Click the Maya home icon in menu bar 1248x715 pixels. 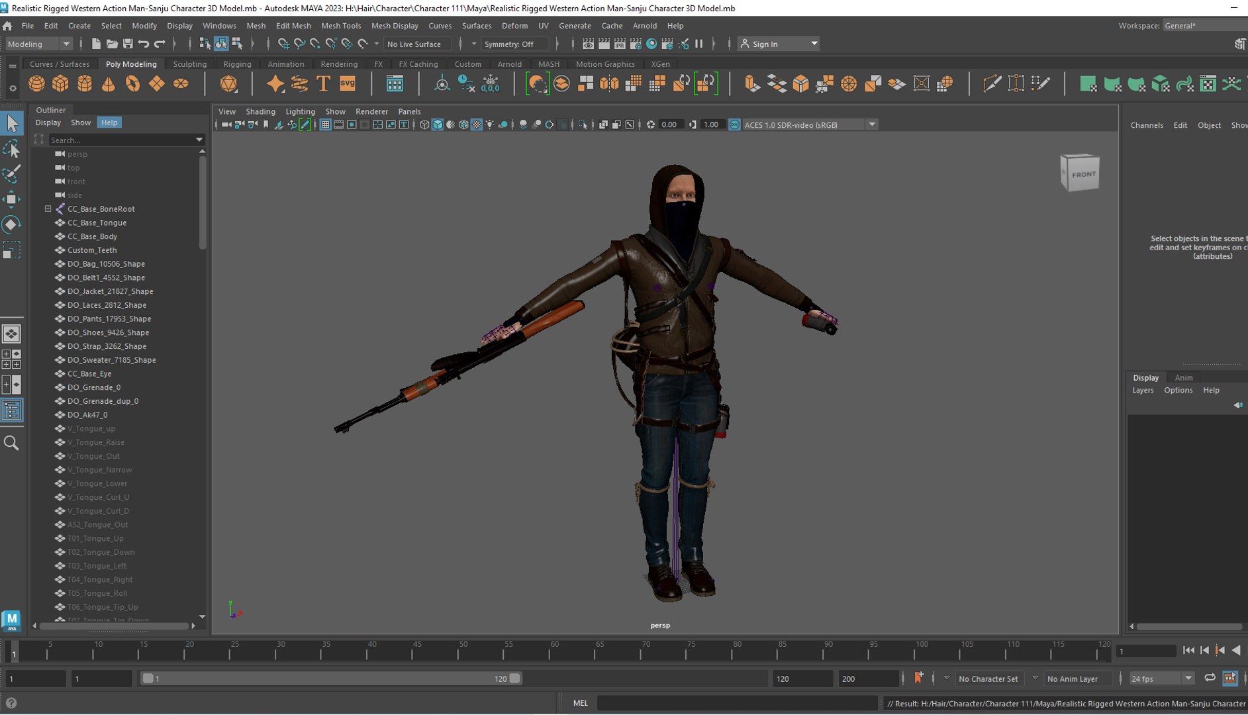coord(7,26)
